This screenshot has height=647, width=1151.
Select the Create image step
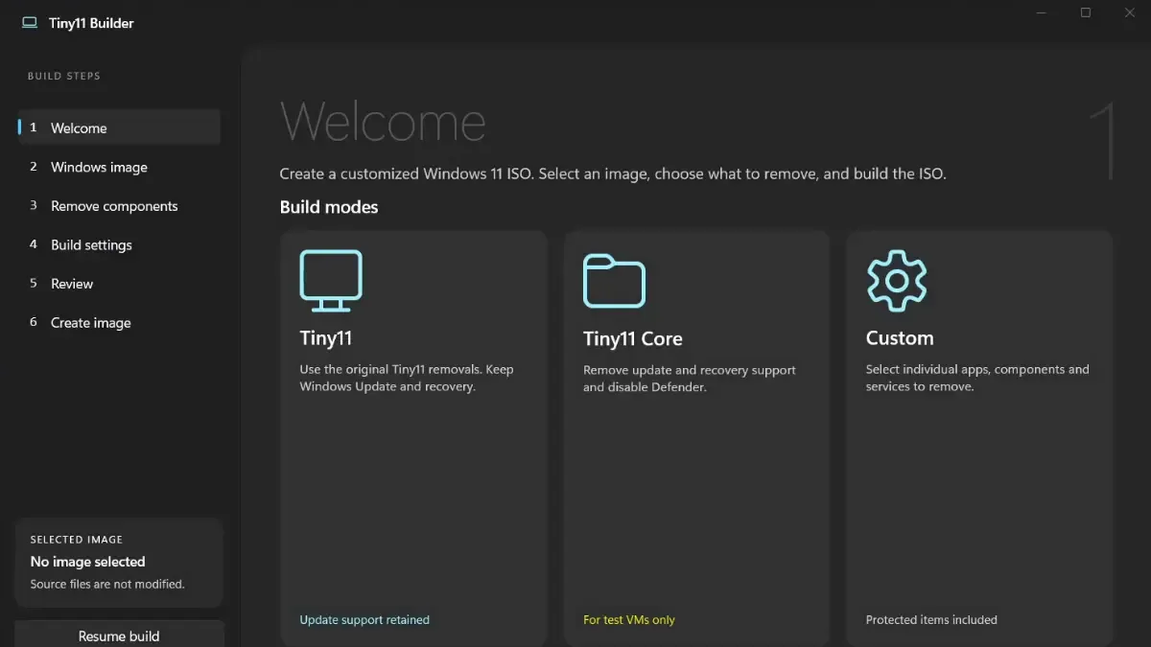pyautogui.click(x=119, y=323)
